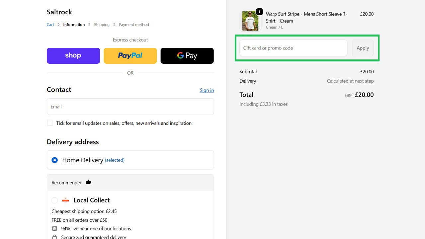Click Apply for the promo code
The width and height of the screenshot is (425, 239).
[363, 48]
